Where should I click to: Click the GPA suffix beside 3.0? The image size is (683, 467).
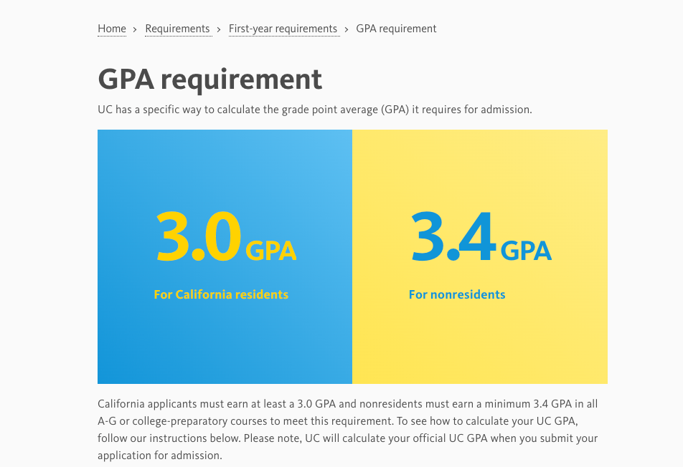[271, 249]
